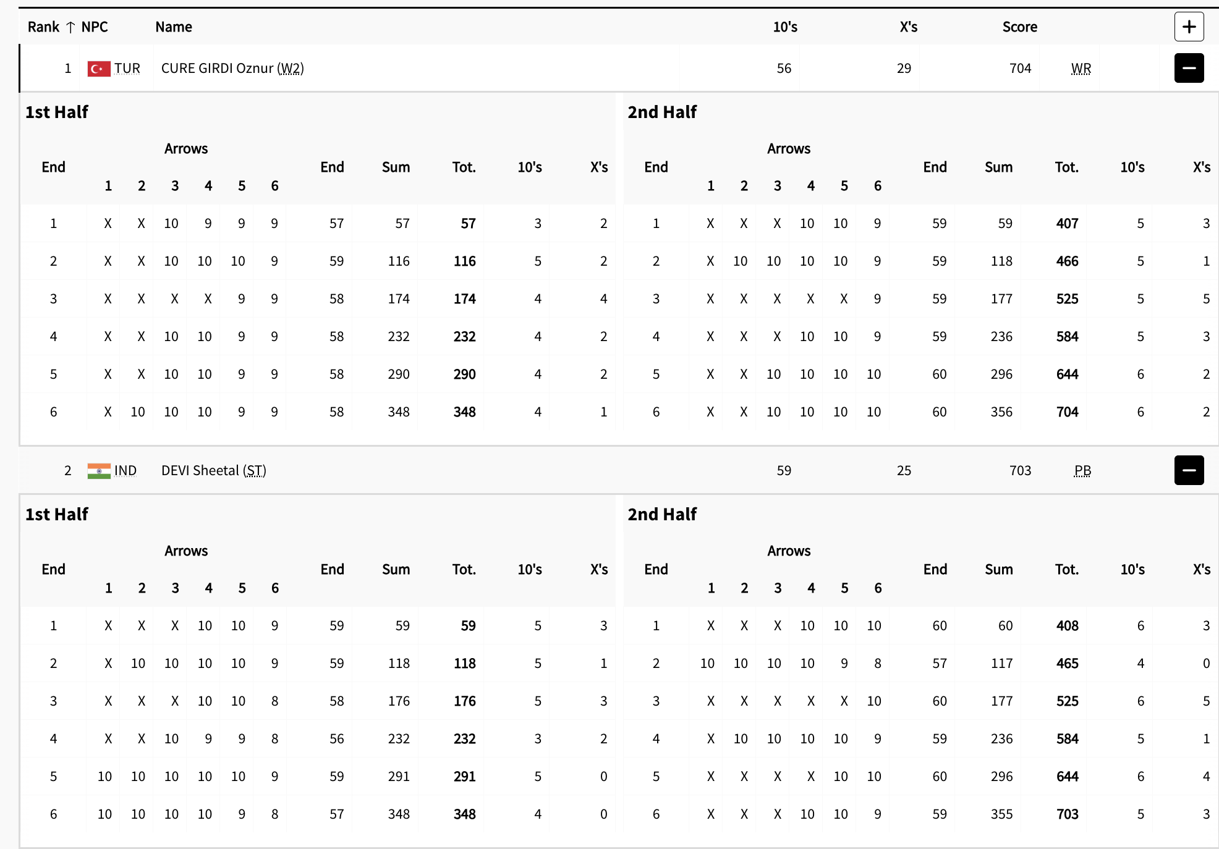Viewport: 1219px width, 849px height.
Task: Collapse CURE GIRDI Oznur's score details
Action: coord(1189,68)
